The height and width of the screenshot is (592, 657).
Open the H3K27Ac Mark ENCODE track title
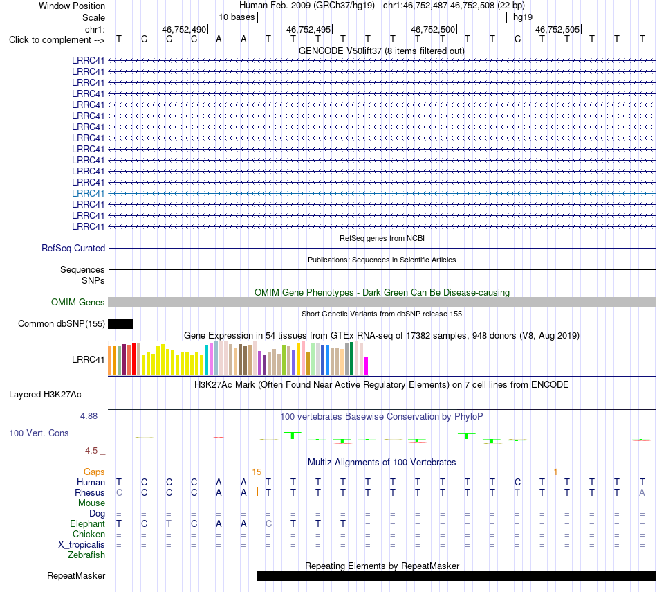[381, 385]
